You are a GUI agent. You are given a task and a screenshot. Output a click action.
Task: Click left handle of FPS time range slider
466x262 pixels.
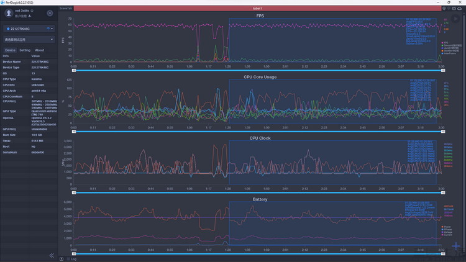74,70
